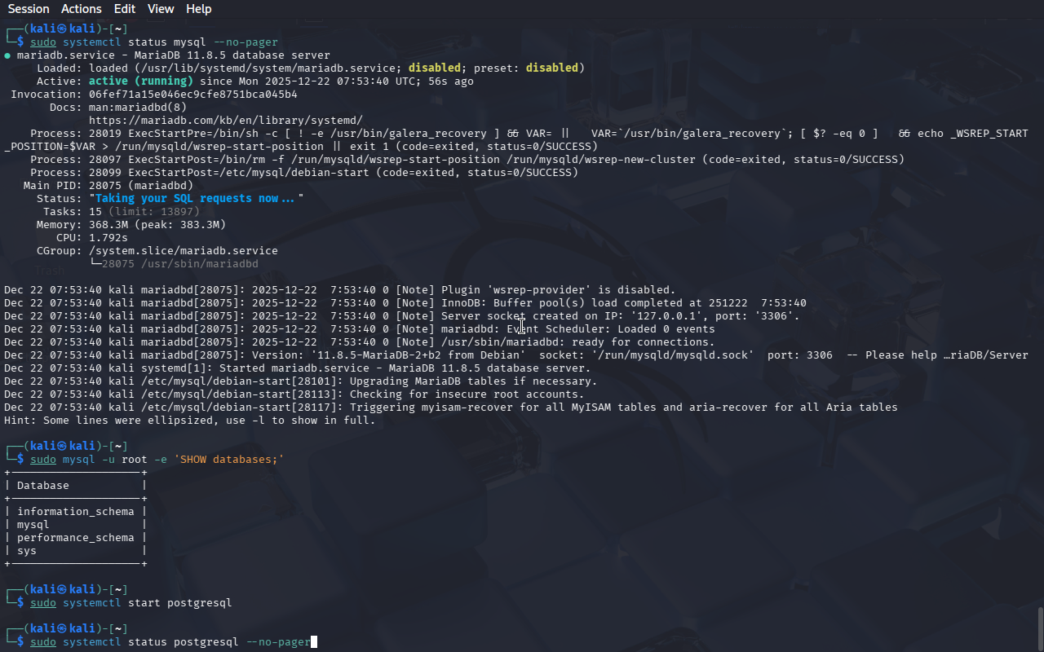
Task: Open the mariadb.com systemd documentation URL
Action: click(x=226, y=121)
